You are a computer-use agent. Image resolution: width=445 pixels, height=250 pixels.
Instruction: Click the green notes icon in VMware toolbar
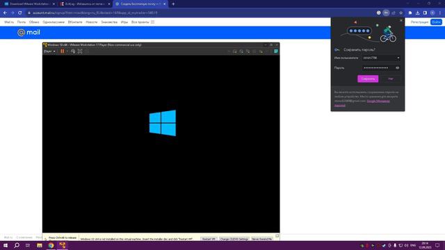tap(276, 51)
